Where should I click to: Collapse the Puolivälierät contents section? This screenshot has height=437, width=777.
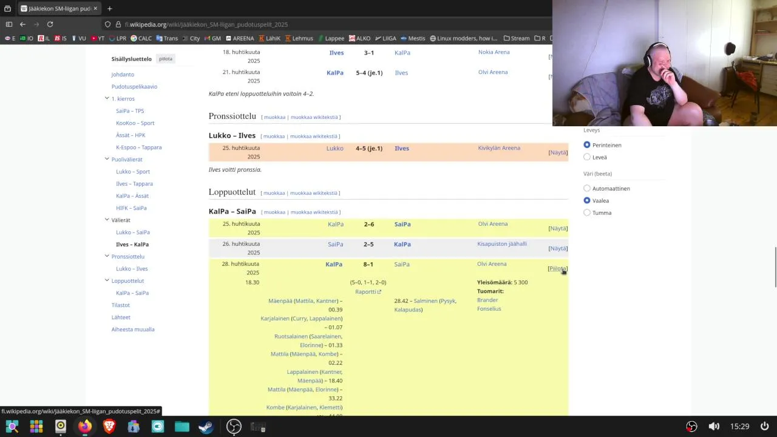click(x=107, y=159)
